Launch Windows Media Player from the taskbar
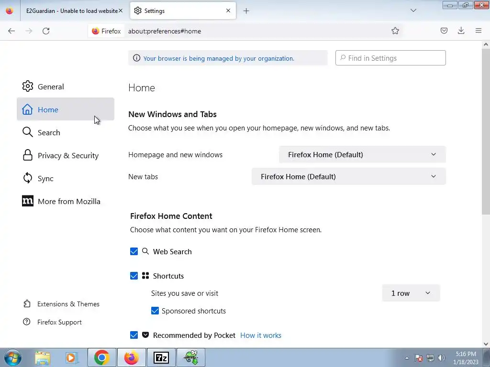The height and width of the screenshot is (367, 490). point(72,357)
